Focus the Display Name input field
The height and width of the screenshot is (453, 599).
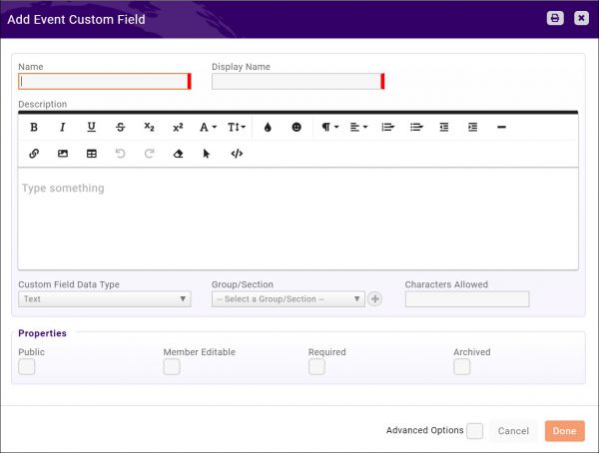coord(296,82)
